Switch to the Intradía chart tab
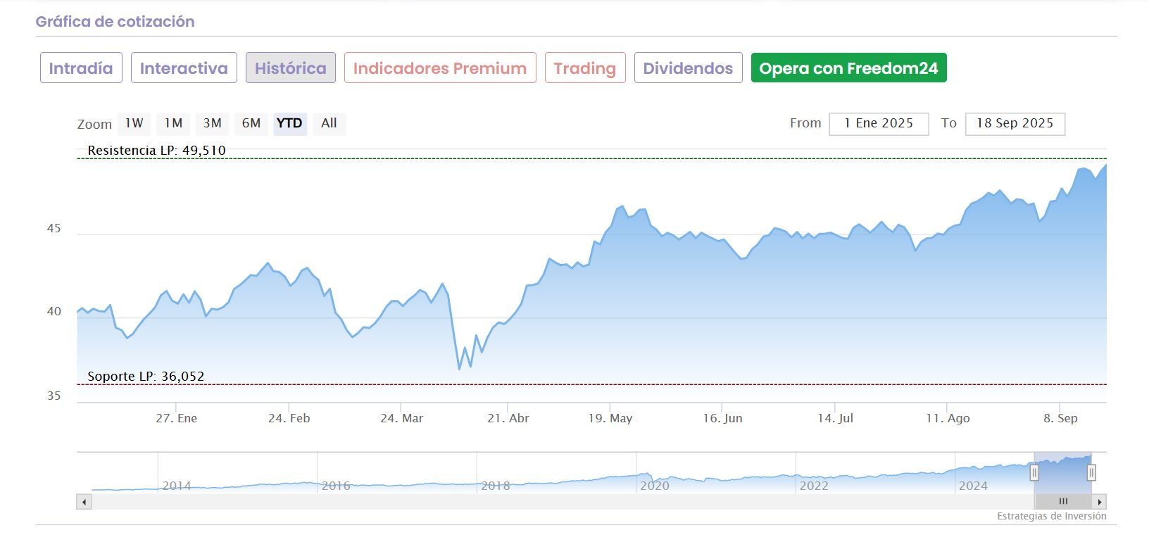 pyautogui.click(x=81, y=68)
